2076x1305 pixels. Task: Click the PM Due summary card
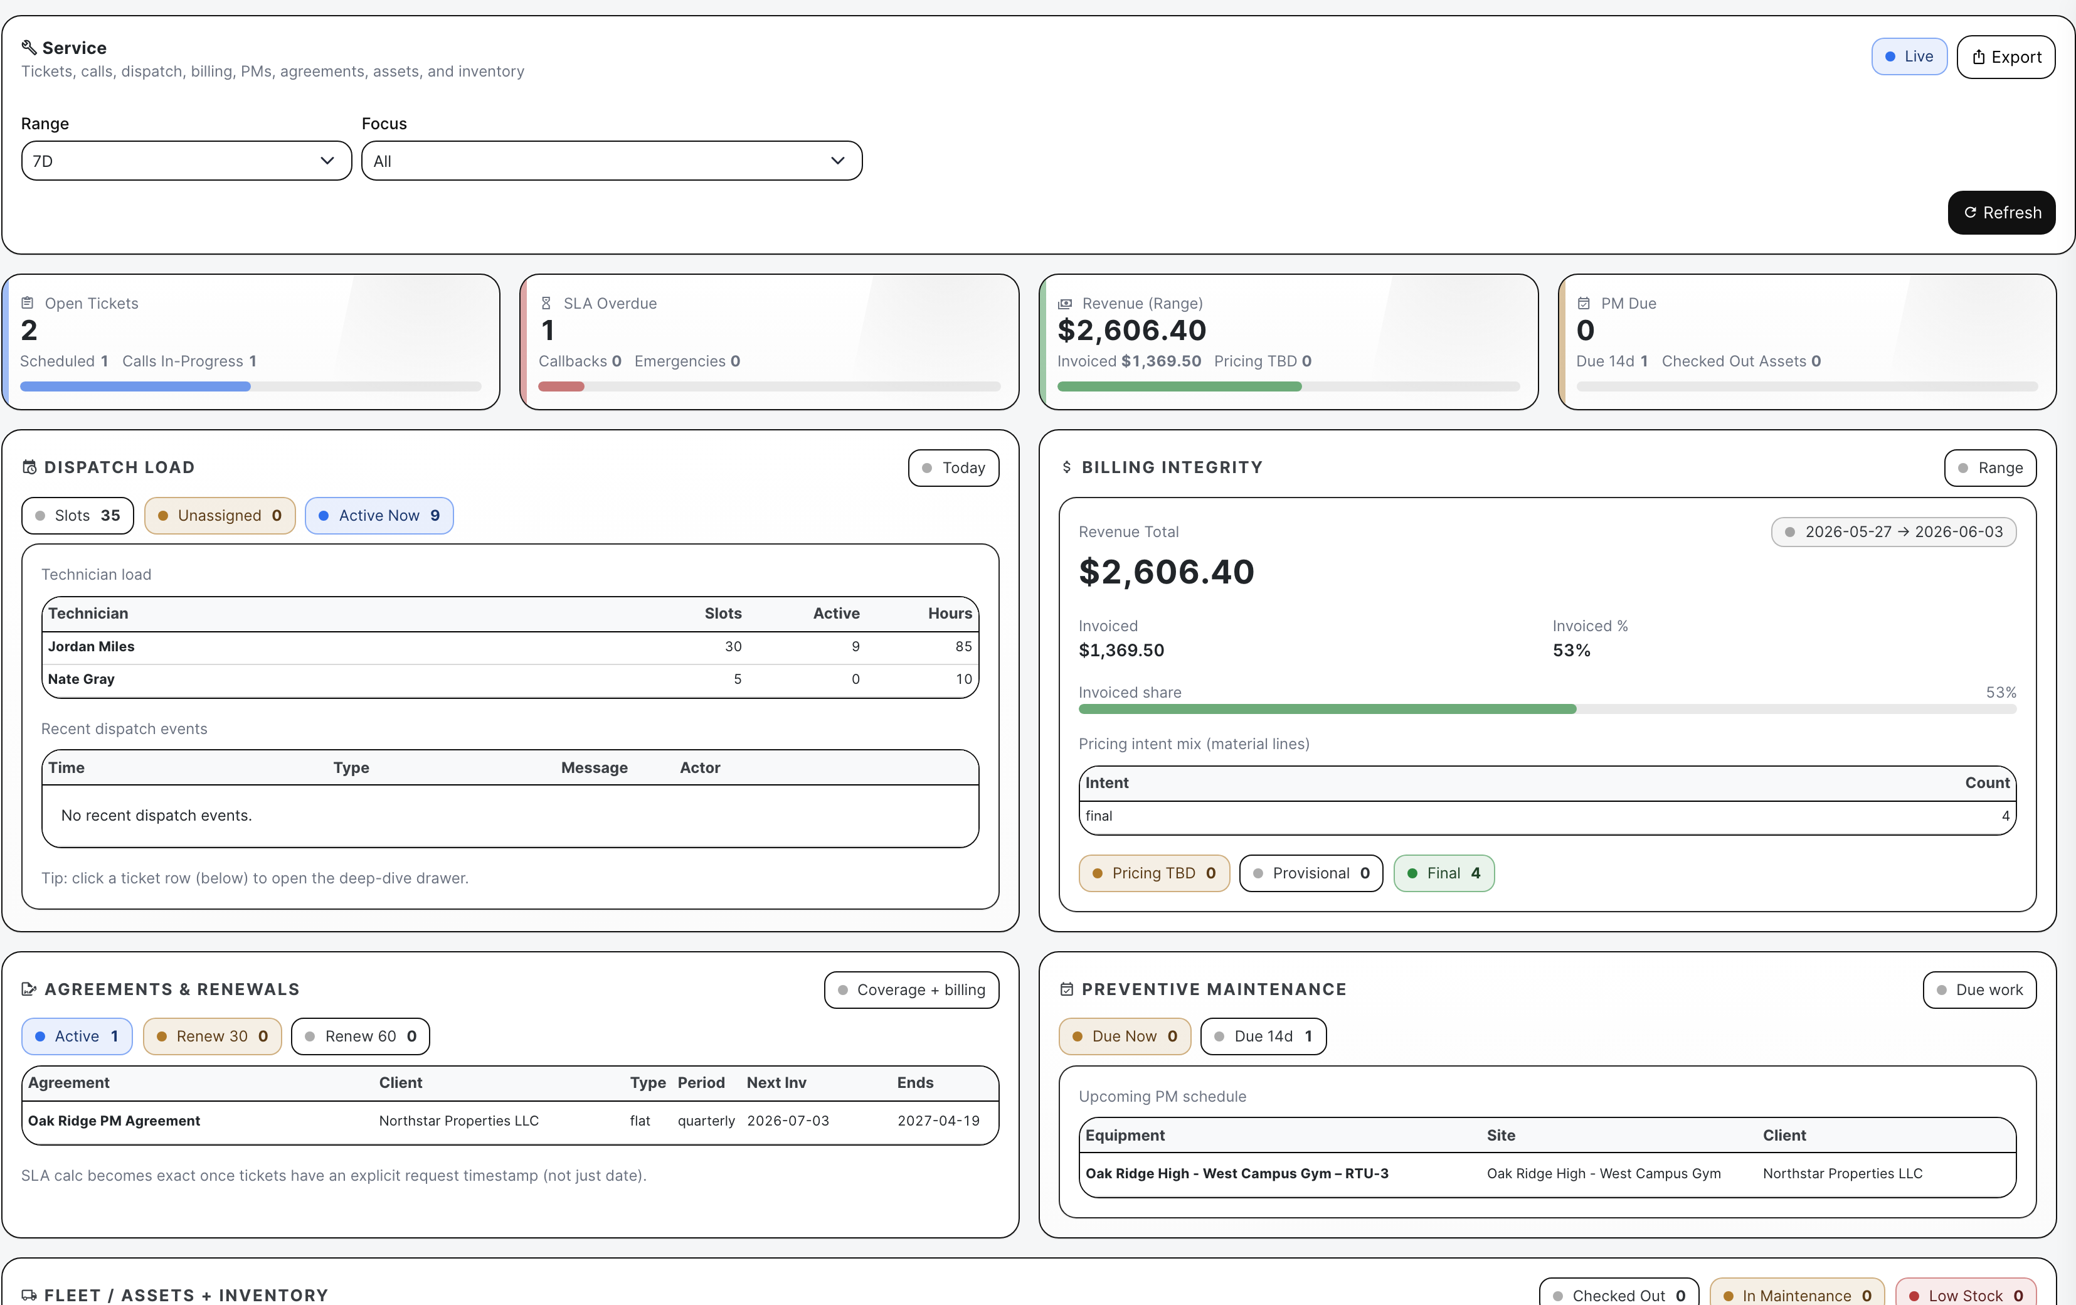point(1807,341)
